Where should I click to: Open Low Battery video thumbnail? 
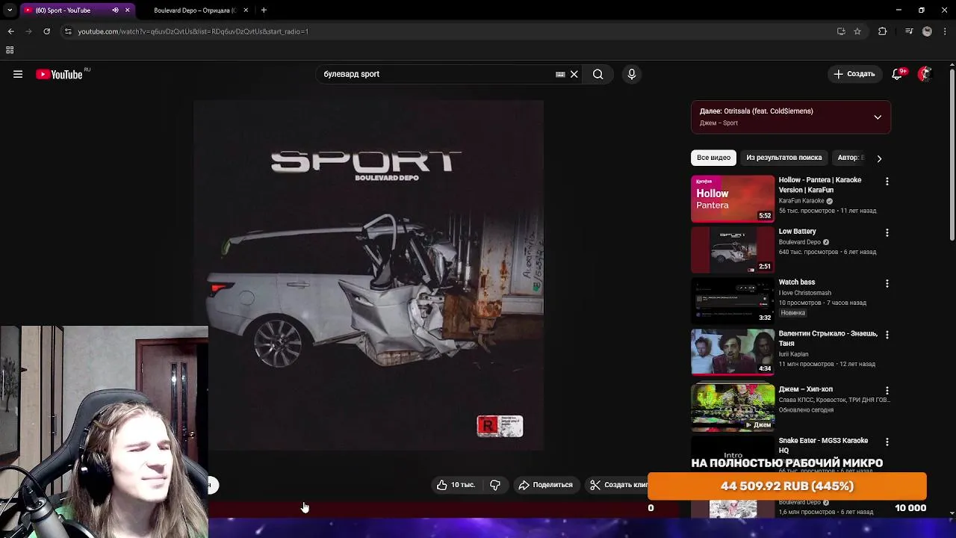[733, 250]
